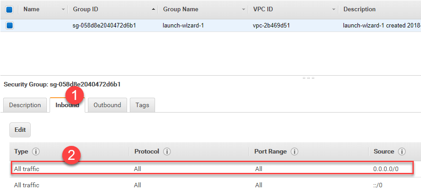The width and height of the screenshot is (421, 190).
Task: Click info icon beside Port Range
Action: click(294, 152)
